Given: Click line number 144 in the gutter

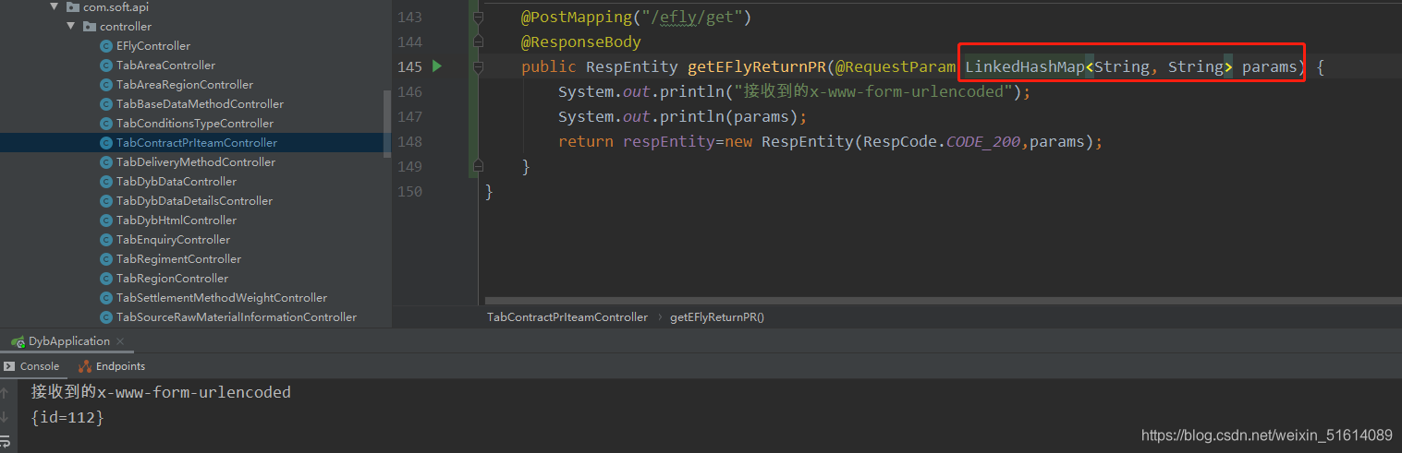Looking at the screenshot, I should tap(408, 42).
